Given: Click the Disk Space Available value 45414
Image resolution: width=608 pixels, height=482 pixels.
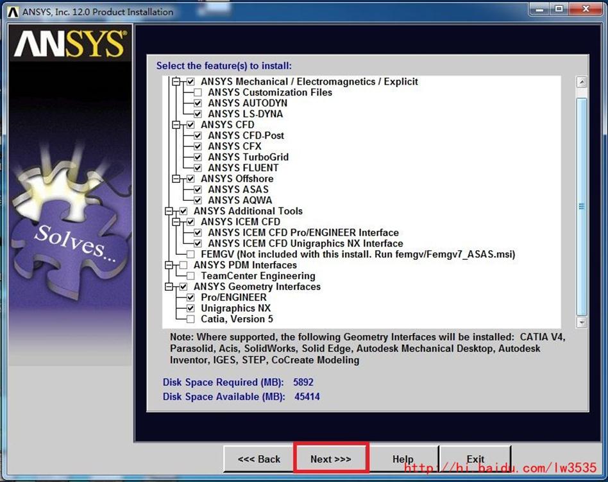Looking at the screenshot, I should [307, 397].
